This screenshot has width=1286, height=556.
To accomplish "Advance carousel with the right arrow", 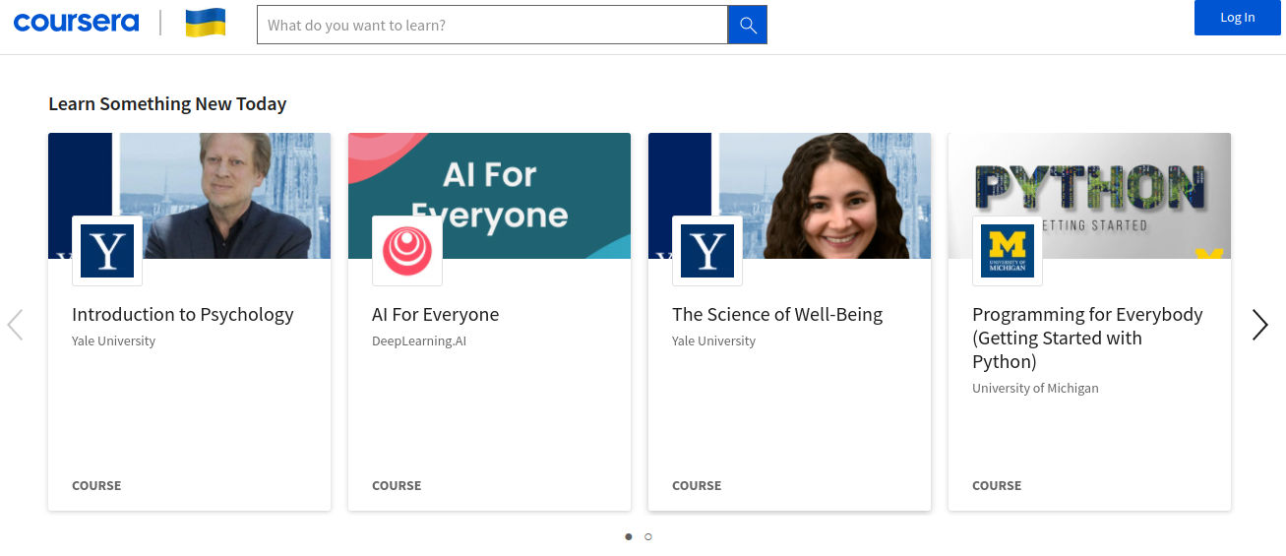I will coord(1259,325).
